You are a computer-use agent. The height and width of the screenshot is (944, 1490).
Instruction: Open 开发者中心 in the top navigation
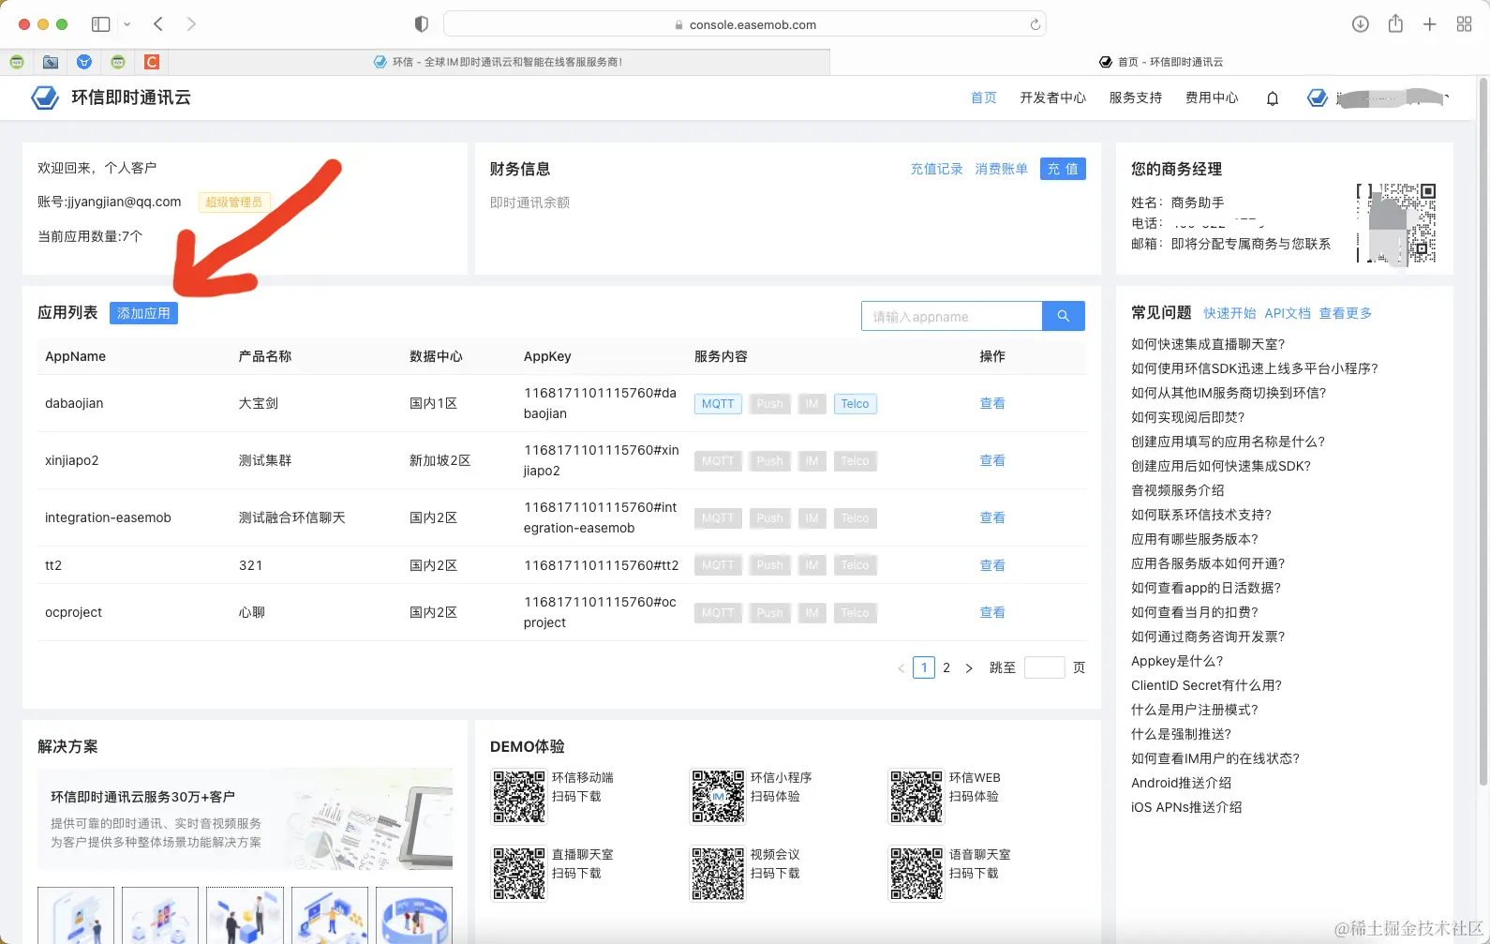[1052, 97]
